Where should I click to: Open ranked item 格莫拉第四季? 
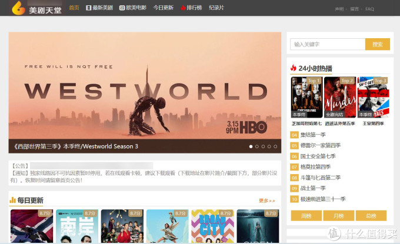point(315,167)
